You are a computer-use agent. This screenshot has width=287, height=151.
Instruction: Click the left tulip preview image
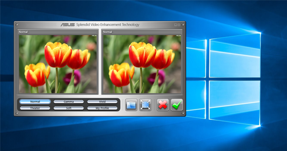(x=58, y=64)
